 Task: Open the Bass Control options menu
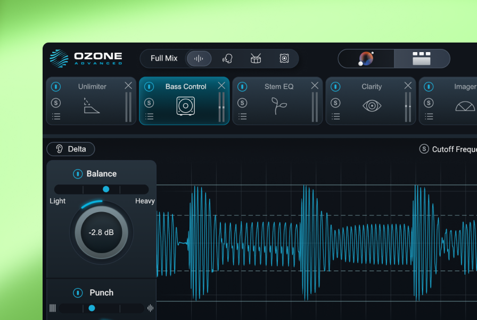pyautogui.click(x=149, y=116)
